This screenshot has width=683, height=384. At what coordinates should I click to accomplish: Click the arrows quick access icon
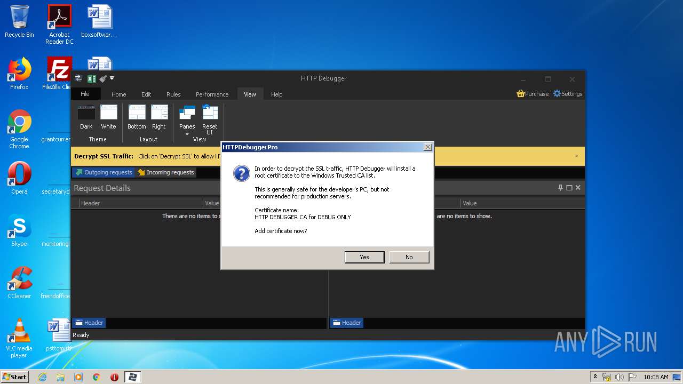pos(78,78)
